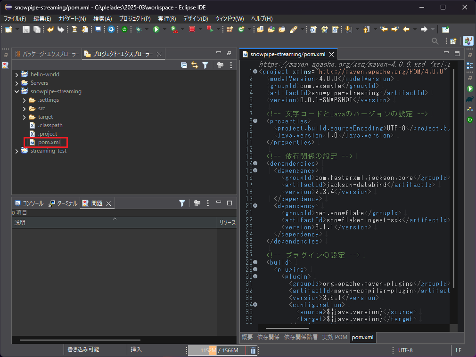The image size is (476, 357).
Task: Expand the target folder
Action: pos(25,117)
